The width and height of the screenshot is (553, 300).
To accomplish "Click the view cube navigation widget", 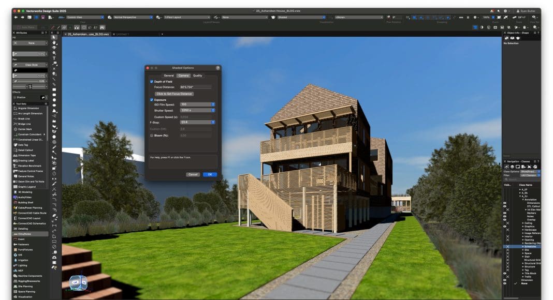I will 78,282.
